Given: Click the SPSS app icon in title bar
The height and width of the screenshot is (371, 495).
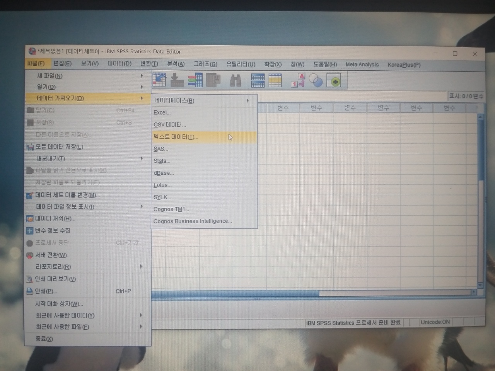Looking at the screenshot, I should click(x=32, y=51).
